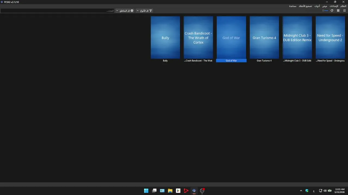
Task: Click the highlighted God of War title label
Action: [x=231, y=61]
